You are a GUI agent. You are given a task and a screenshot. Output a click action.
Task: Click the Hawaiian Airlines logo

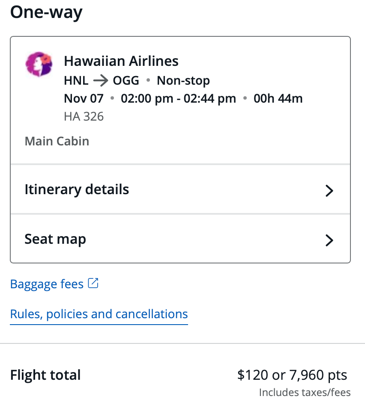click(x=39, y=65)
